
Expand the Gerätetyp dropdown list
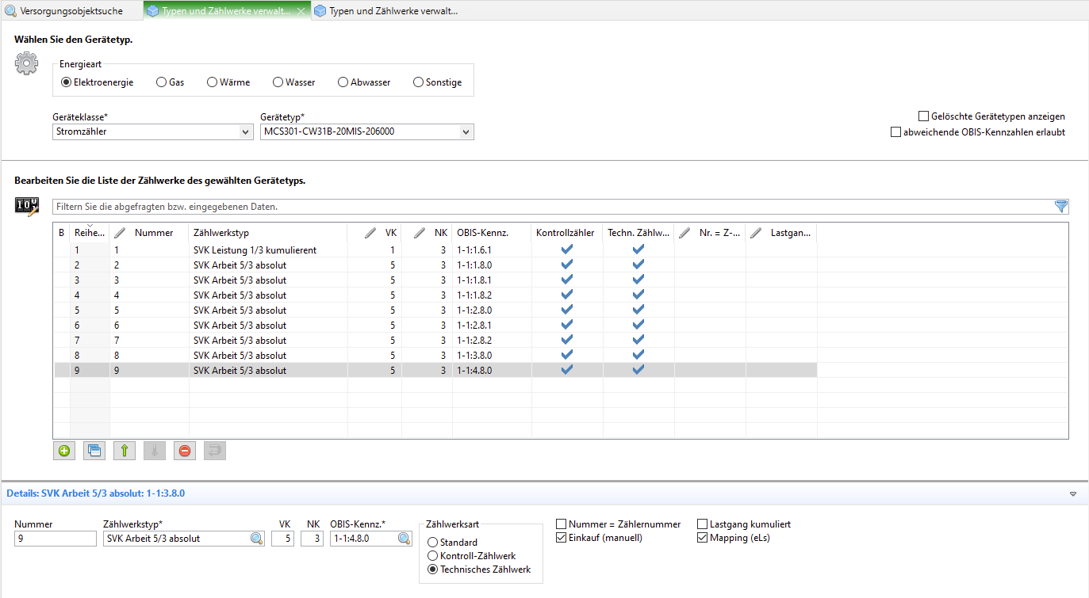465,132
